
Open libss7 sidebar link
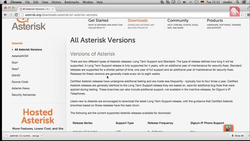(x=15, y=69)
